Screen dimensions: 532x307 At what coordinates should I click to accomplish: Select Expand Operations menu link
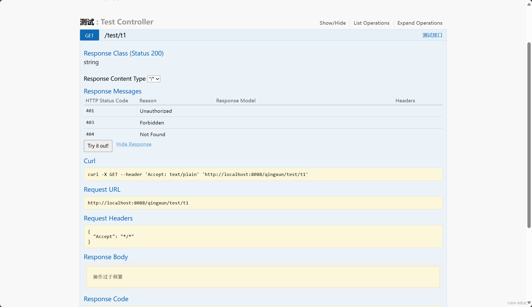(420, 23)
